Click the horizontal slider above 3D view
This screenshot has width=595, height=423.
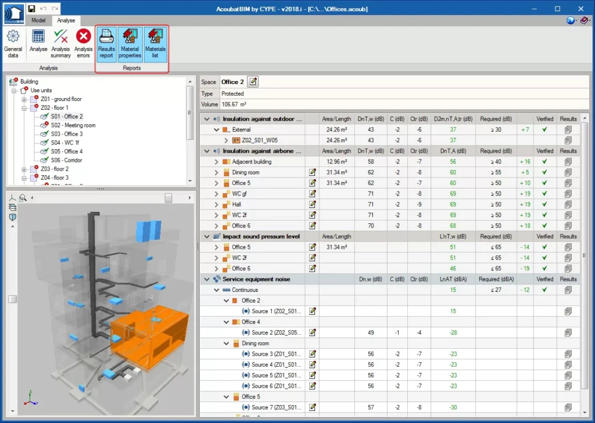point(168,198)
